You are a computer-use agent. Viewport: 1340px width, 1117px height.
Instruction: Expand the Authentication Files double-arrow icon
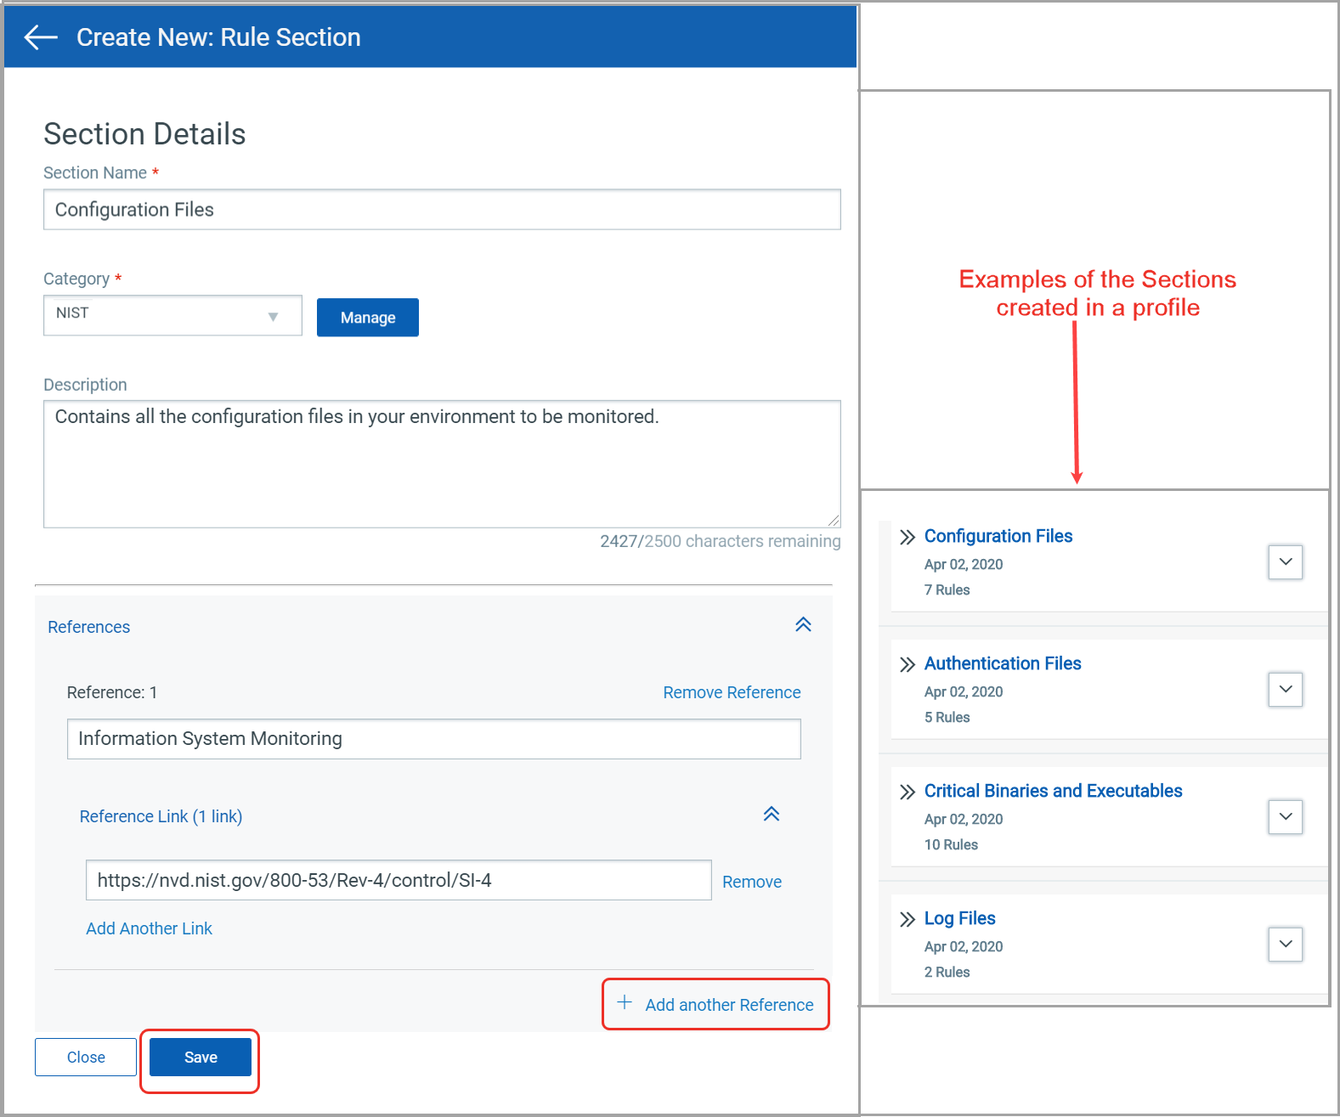point(907,664)
